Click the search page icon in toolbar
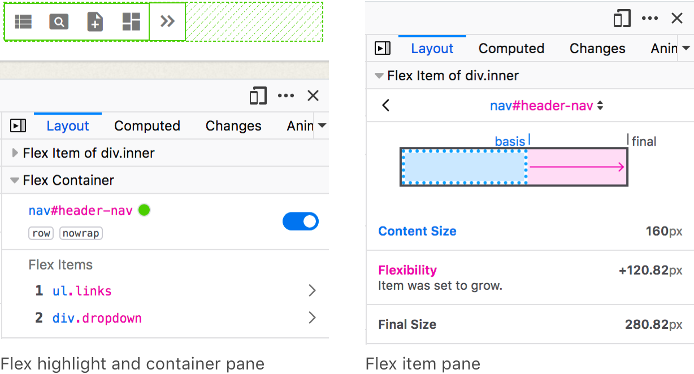Viewport: 694px width, 374px height. pos(59,22)
